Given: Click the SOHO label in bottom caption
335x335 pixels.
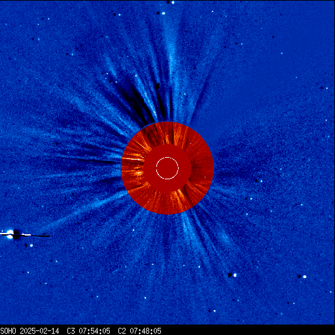Looking at the screenshot, I should [x=9, y=331].
